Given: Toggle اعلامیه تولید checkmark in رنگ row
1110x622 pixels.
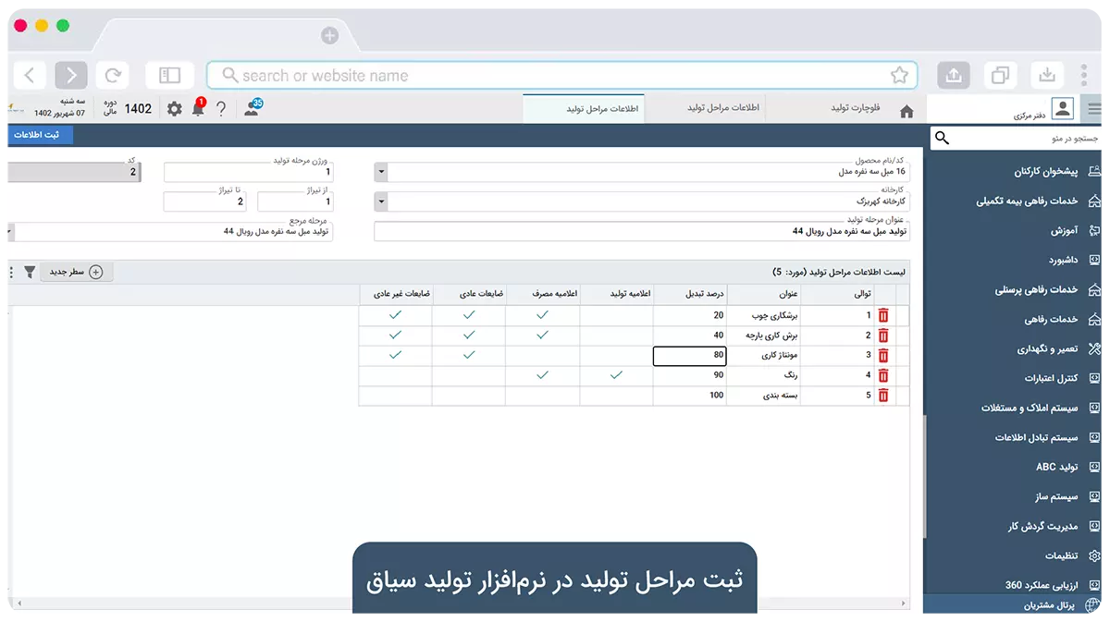Looking at the screenshot, I should pyautogui.click(x=616, y=375).
